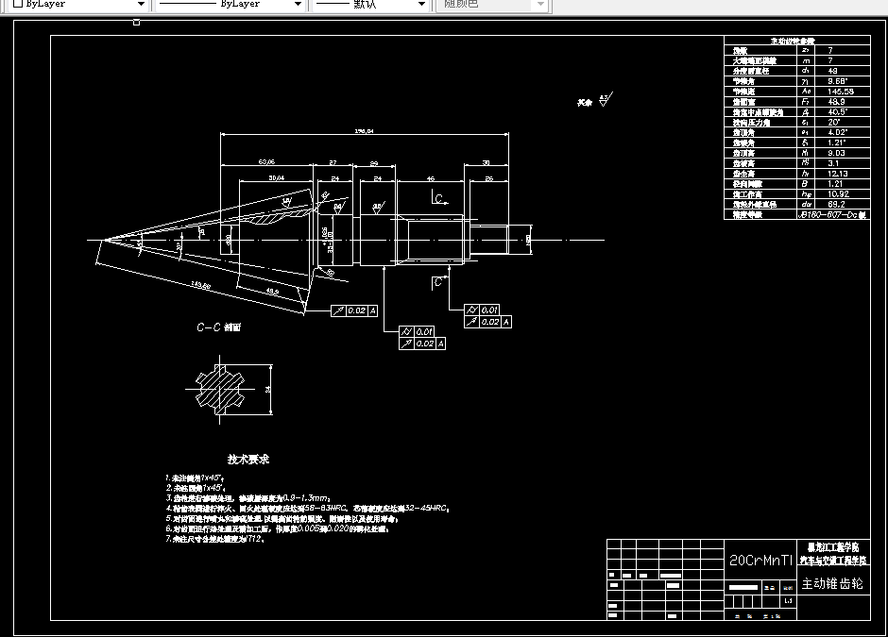The width and height of the screenshot is (888, 637).
Task: Click the runout tolerance frame under the cone
Action: click(354, 310)
